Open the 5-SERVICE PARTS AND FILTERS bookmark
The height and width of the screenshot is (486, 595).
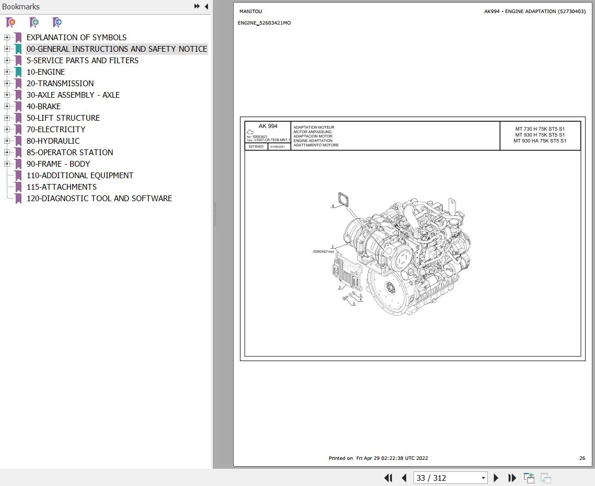tap(82, 60)
